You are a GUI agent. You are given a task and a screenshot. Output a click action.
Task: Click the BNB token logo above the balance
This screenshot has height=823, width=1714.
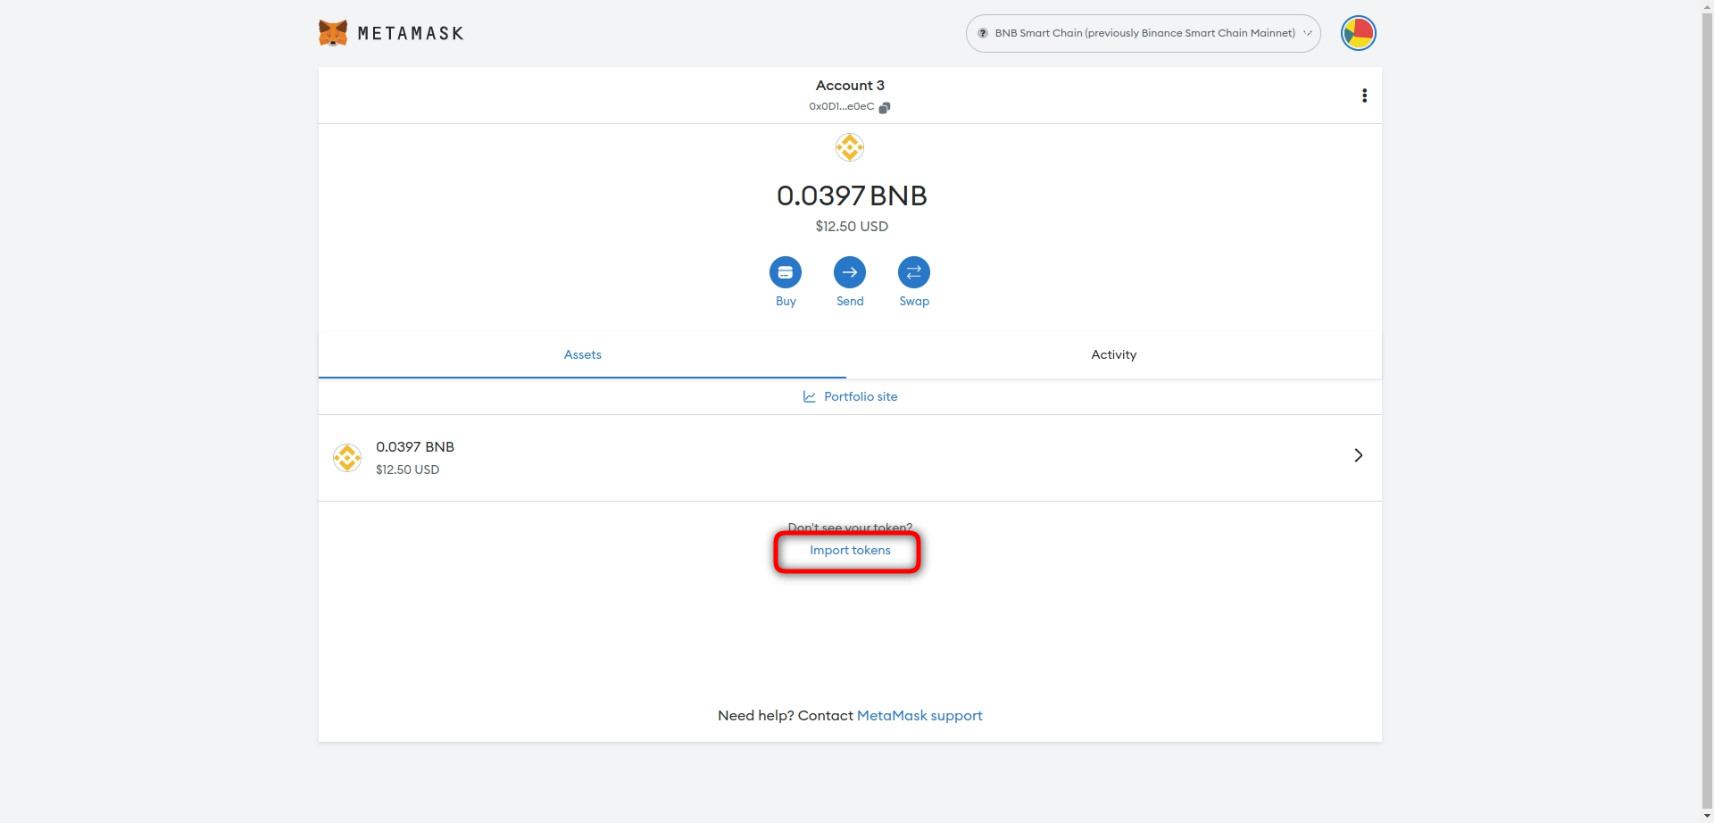pos(850,147)
